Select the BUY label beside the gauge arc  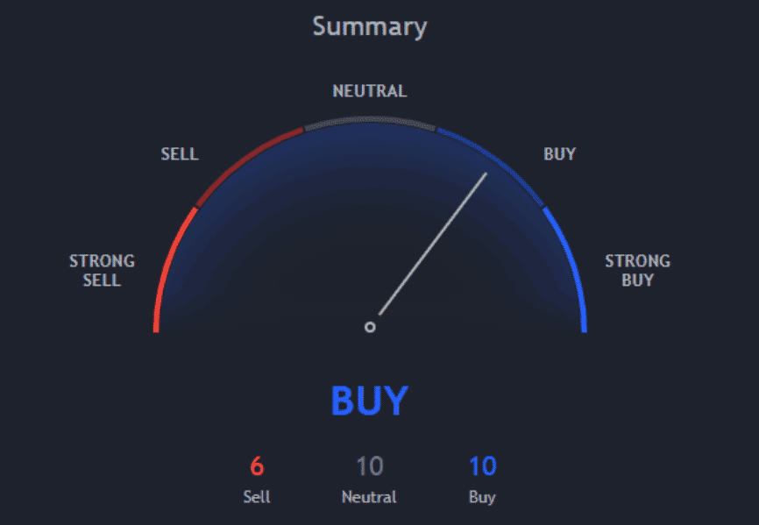(x=559, y=154)
